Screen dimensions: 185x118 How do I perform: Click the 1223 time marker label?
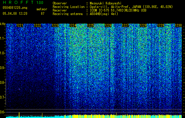click(x=55, y=25)
